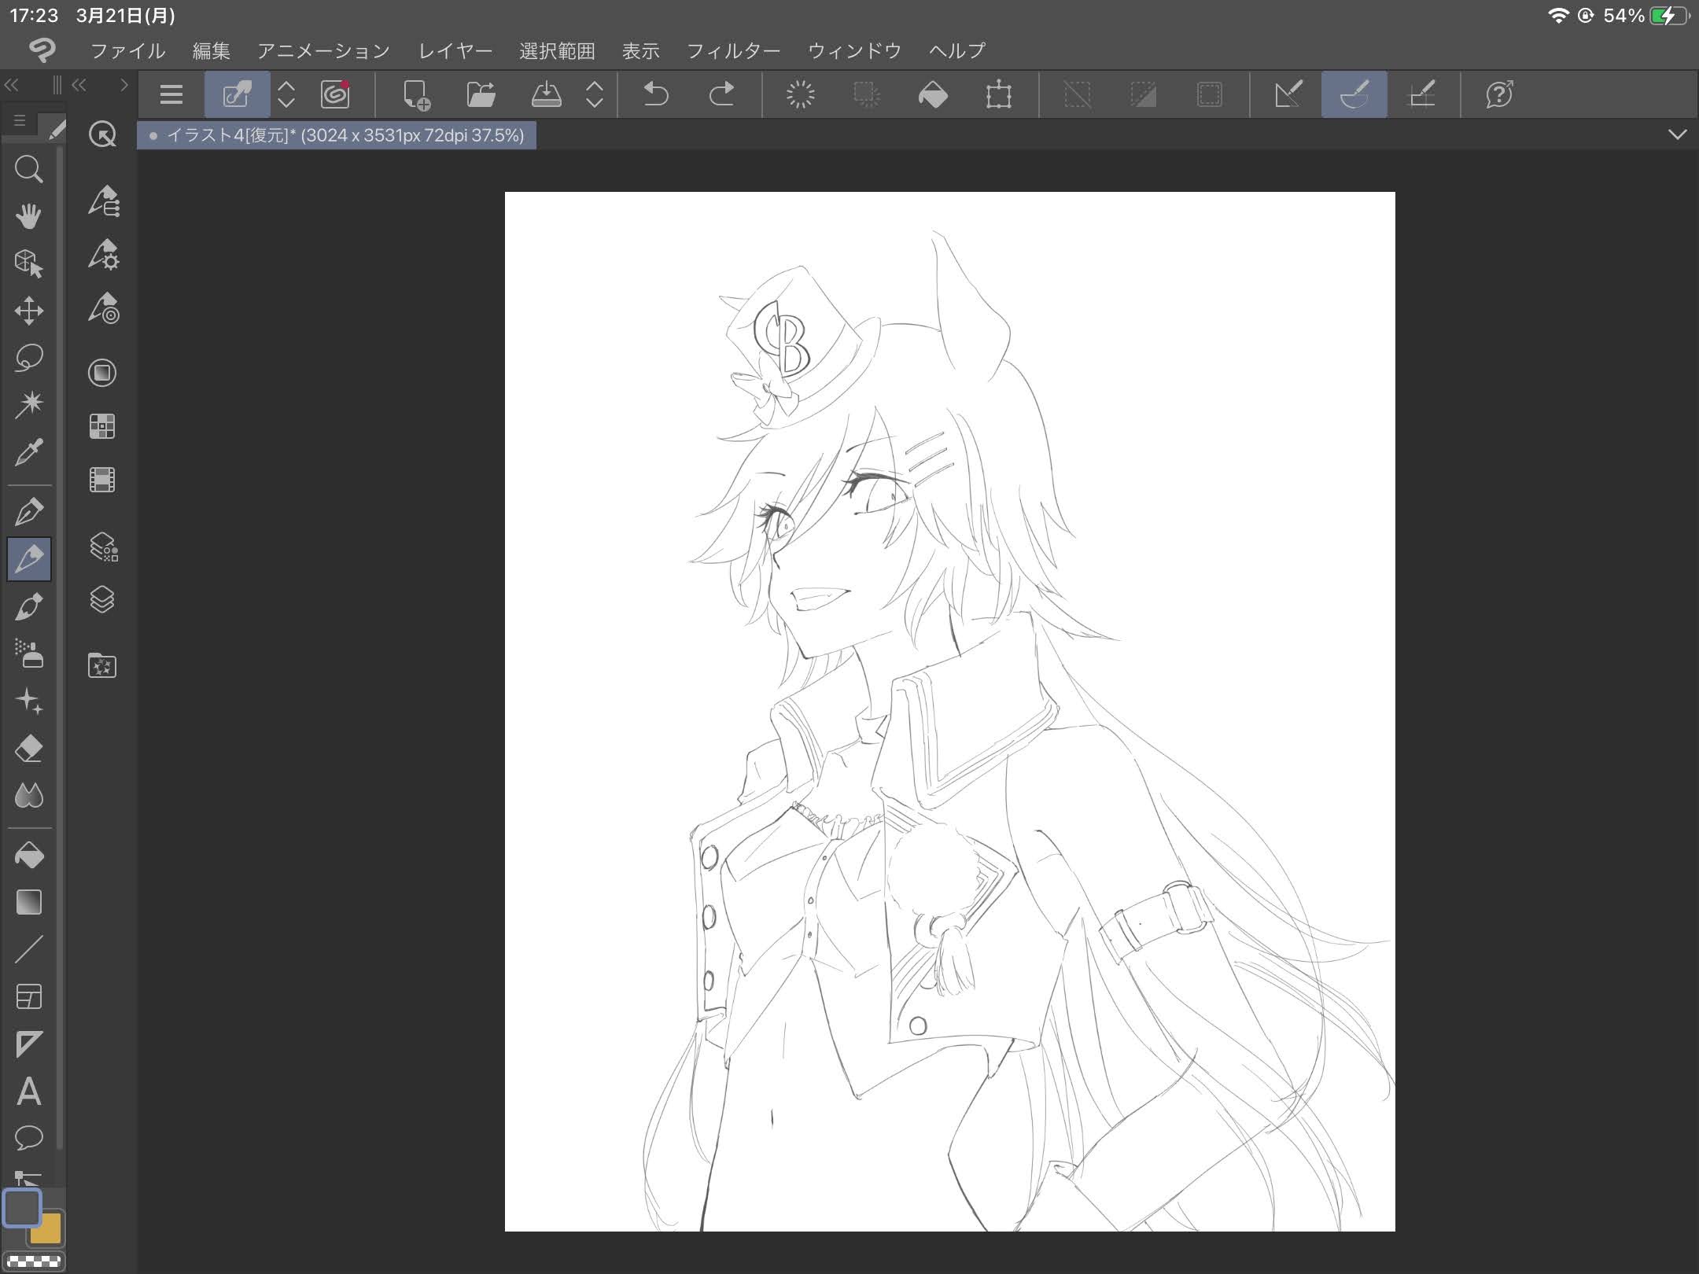The width and height of the screenshot is (1699, 1274).
Task: Select the Gradient tool
Action: (29, 902)
